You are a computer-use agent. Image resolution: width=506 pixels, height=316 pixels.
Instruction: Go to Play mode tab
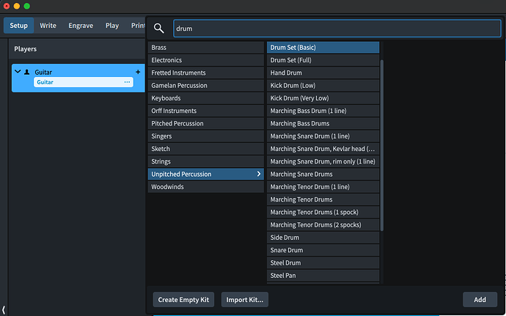[112, 26]
